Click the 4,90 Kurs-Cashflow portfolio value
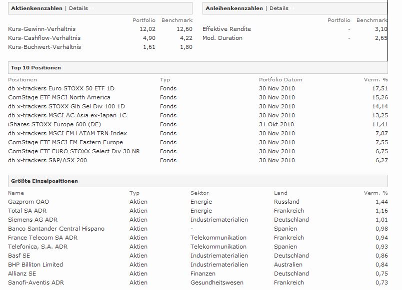Screen dimensions: 402x290 click(149, 38)
